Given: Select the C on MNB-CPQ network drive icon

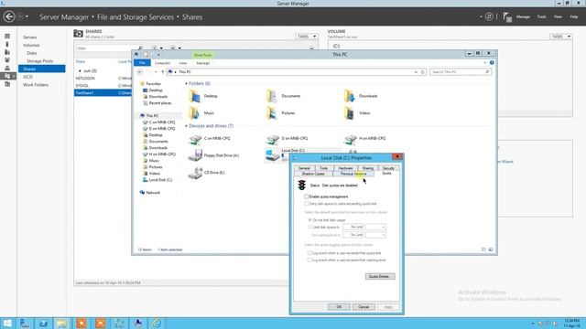Looking at the screenshot, I should (x=195, y=139).
